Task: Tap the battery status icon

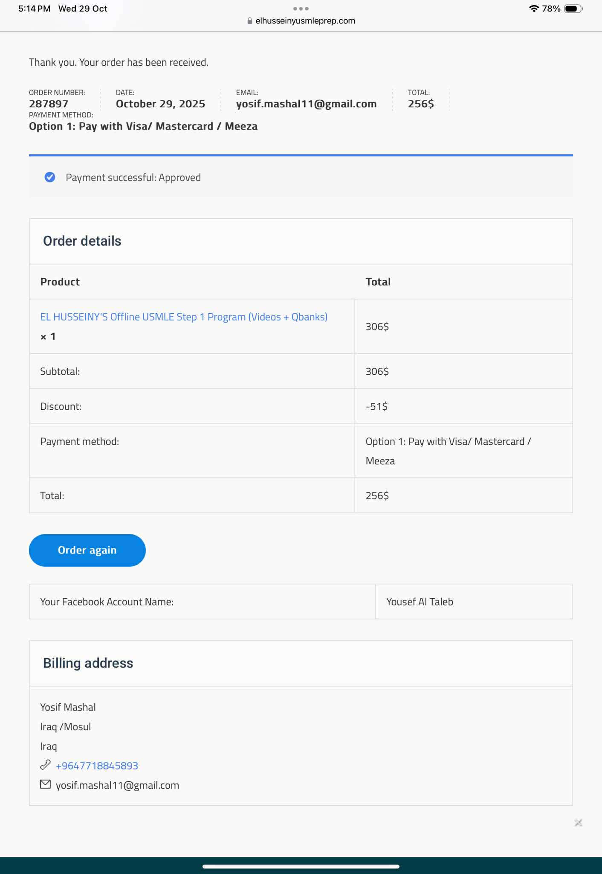Action: click(x=573, y=9)
